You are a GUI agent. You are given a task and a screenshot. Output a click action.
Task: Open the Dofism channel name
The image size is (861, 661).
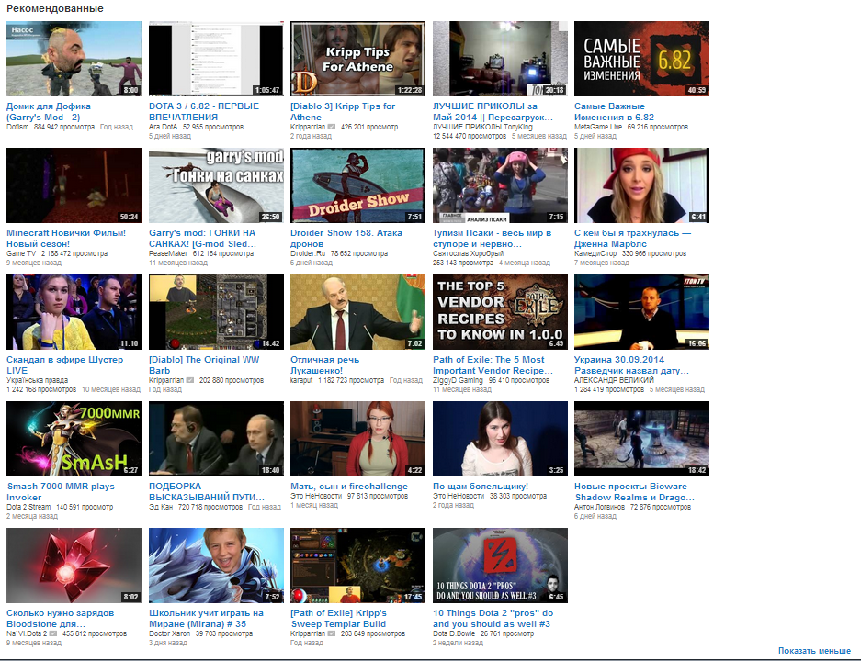click(x=17, y=127)
